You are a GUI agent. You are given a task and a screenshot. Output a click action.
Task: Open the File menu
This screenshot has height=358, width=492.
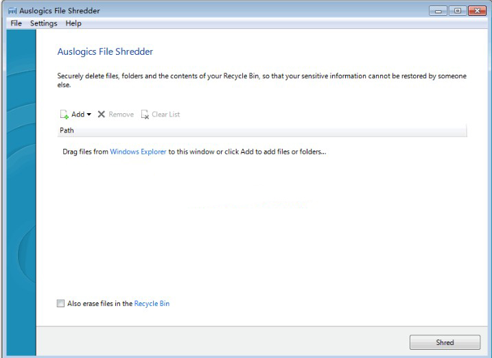click(x=16, y=23)
